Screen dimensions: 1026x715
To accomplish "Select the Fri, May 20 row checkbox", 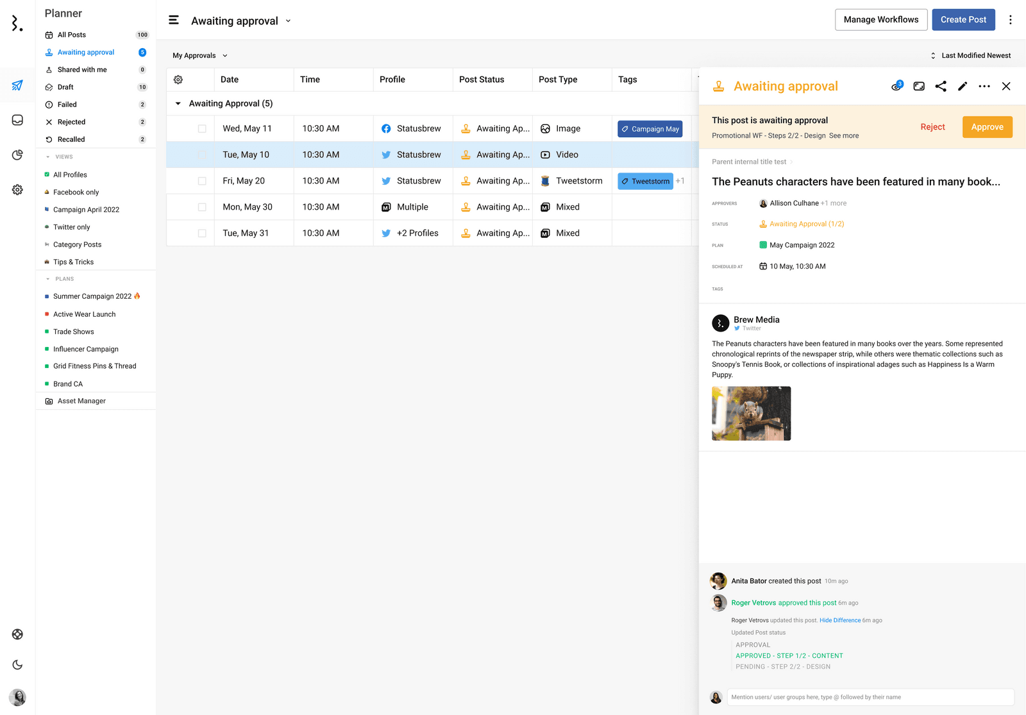I will click(202, 181).
